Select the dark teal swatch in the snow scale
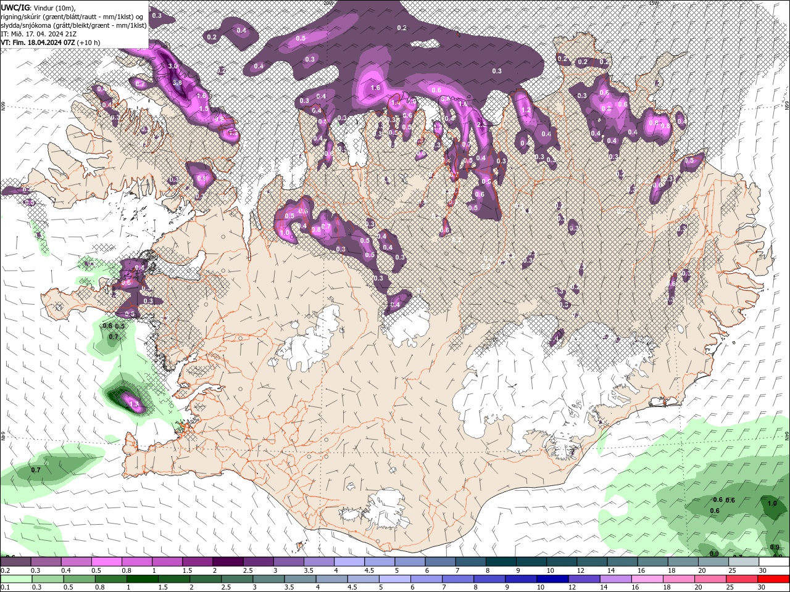Image resolution: width=790 pixels, height=592 pixels. (501, 561)
